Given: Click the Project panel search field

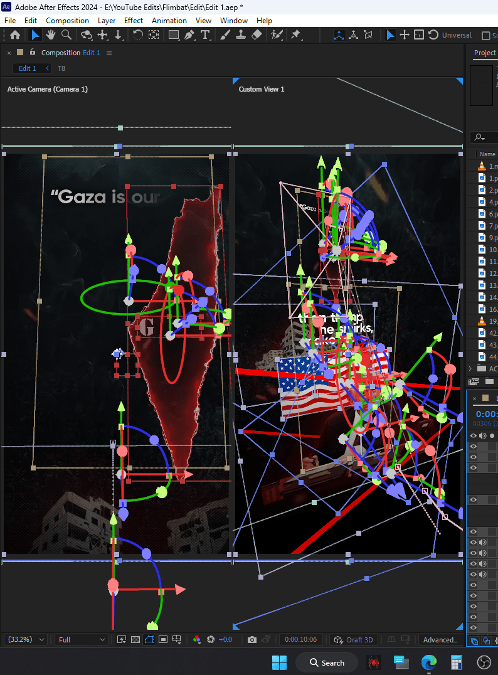Looking at the screenshot, I should [484, 137].
